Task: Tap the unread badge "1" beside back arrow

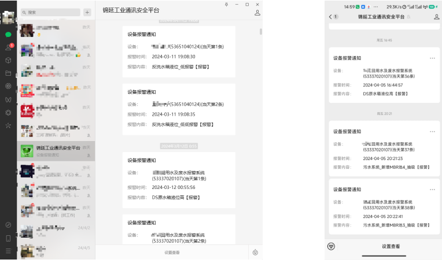Action: click(x=336, y=17)
